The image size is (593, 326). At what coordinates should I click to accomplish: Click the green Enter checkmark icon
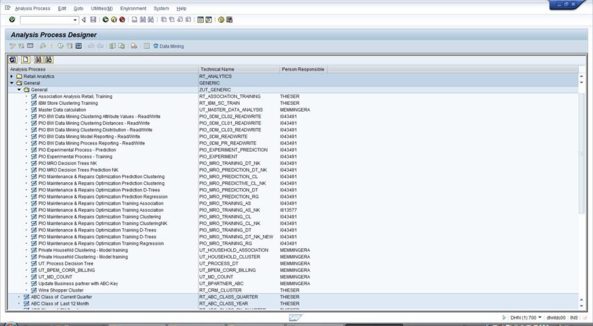(12, 20)
